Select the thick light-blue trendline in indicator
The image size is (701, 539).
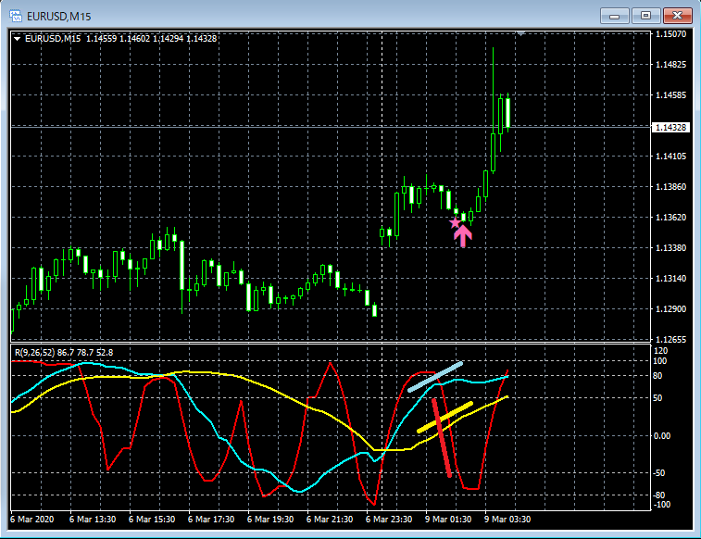pos(435,377)
